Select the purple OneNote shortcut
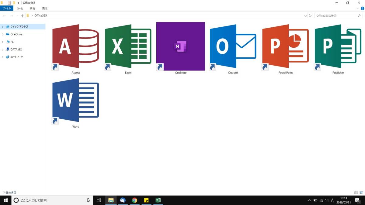Screen dimensions: 365x205 (181, 46)
